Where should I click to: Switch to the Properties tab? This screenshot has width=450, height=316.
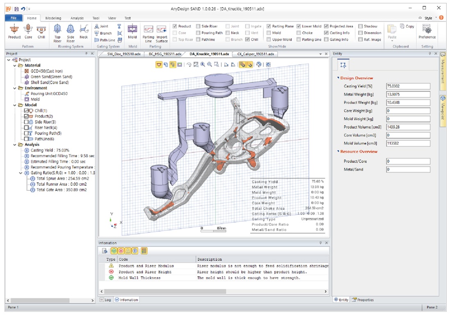(x=363, y=300)
